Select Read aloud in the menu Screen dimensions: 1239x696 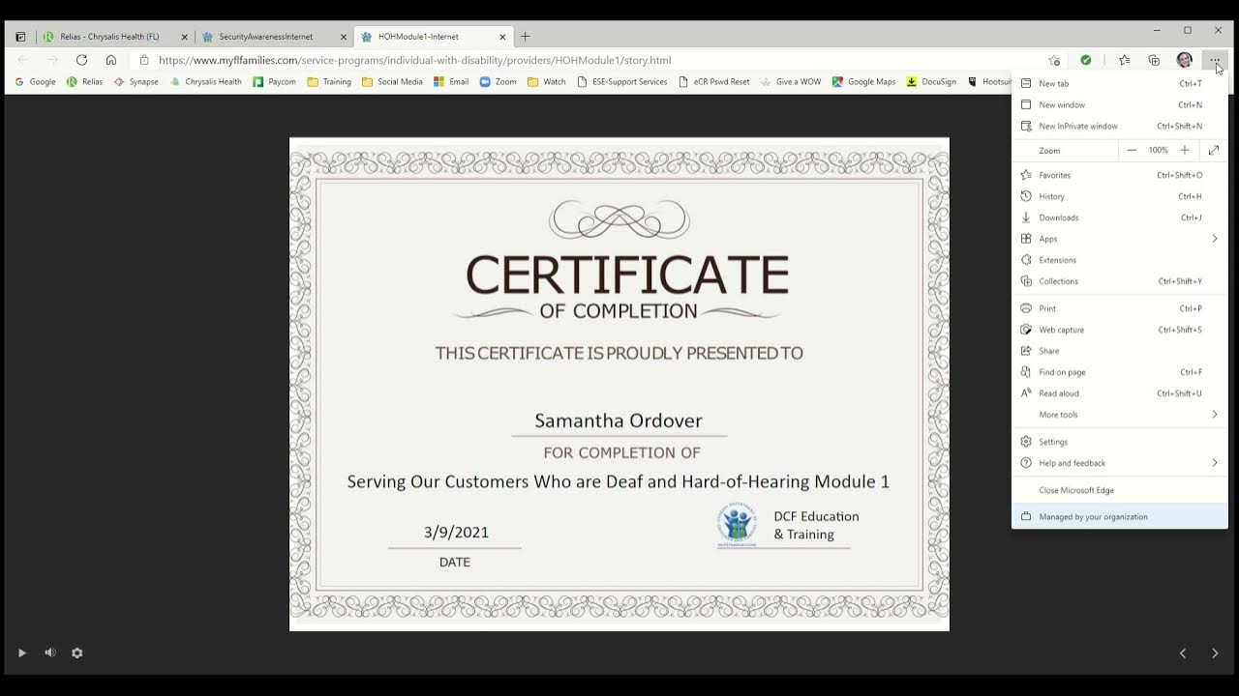coord(1120,394)
